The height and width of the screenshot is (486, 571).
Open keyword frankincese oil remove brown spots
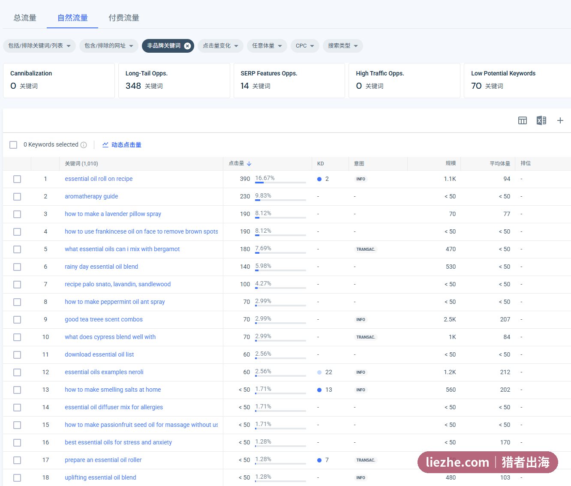[141, 232]
